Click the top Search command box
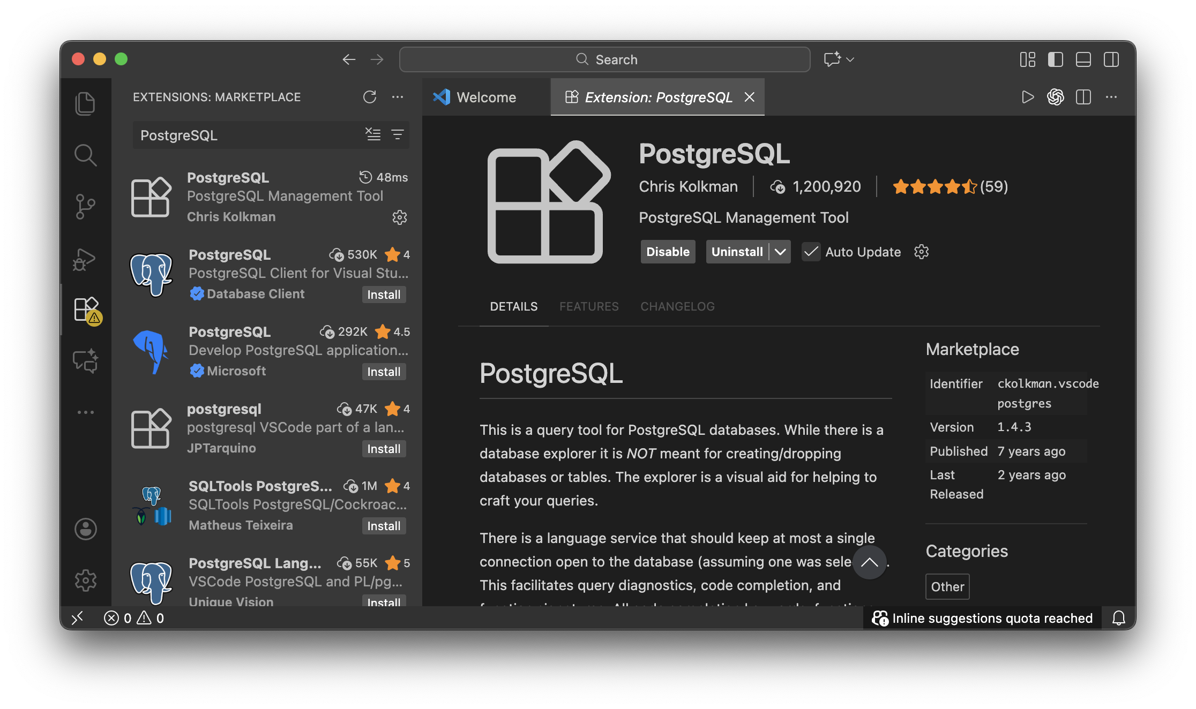This screenshot has width=1196, height=709. pyautogui.click(x=604, y=59)
